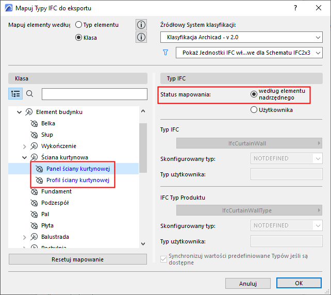The width and height of the screenshot is (331, 295).
Task: Close the Mapuj Typy IFC dialog
Action: tap(319, 8)
